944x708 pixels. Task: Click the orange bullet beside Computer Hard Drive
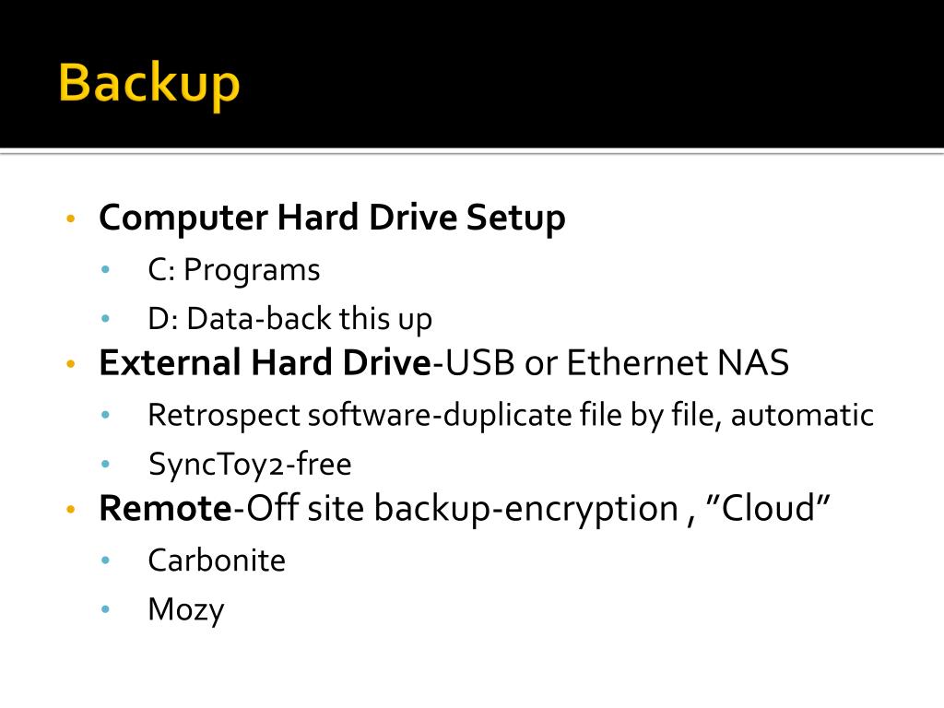coord(71,218)
